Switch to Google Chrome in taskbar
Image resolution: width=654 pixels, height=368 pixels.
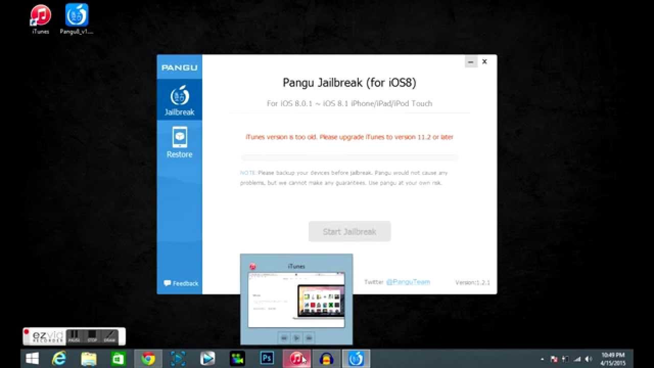point(148,359)
